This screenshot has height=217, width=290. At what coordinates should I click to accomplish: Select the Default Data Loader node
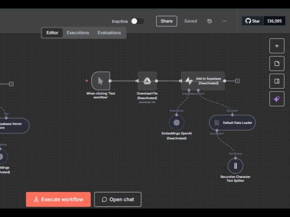(x=232, y=123)
